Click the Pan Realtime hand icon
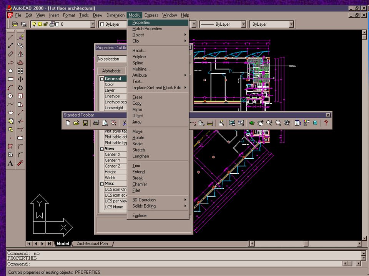The width and height of the screenshot is (369, 276). (260, 123)
